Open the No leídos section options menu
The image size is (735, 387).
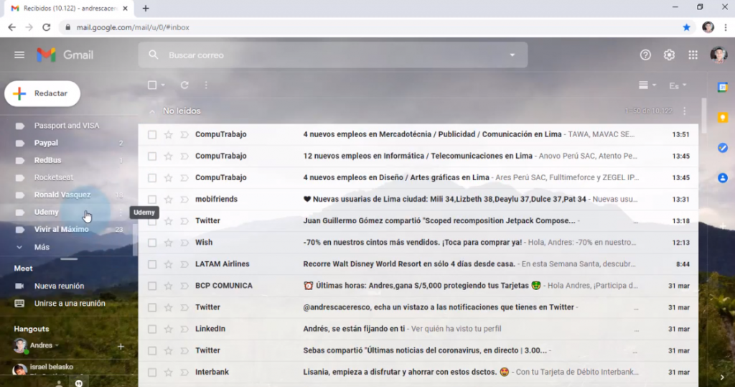pos(684,111)
